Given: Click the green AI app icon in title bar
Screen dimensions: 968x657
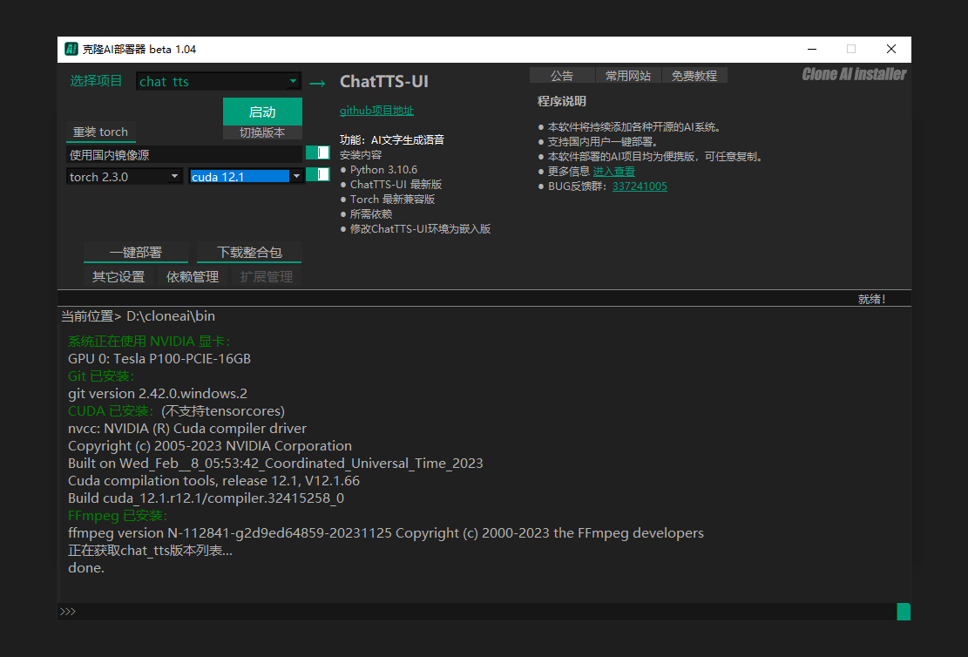Looking at the screenshot, I should pos(71,49).
